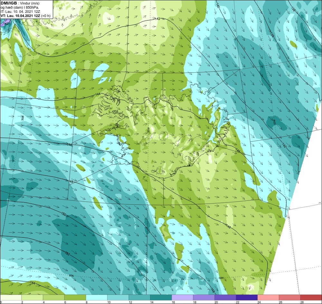322x304 pixels.
Task: Click the 4–6 m/s green legend swatch
Action: (x=53, y=298)
